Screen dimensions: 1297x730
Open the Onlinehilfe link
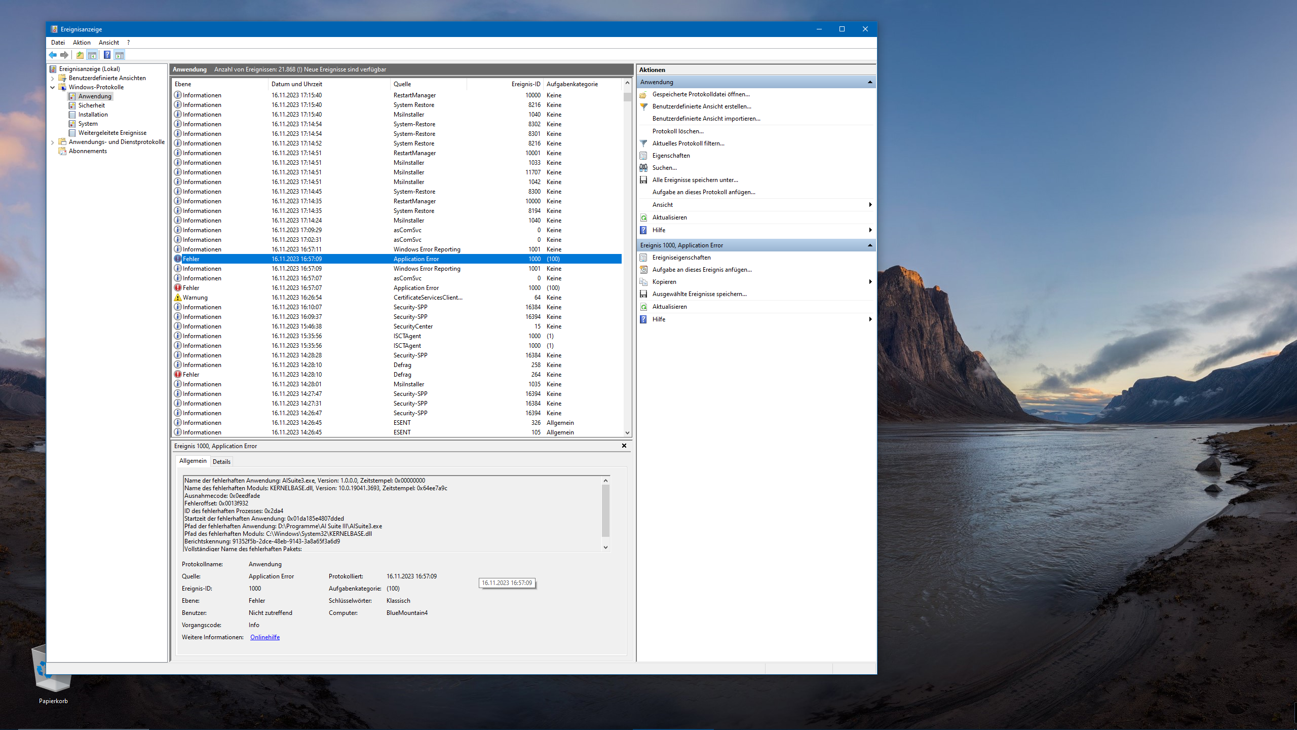tap(264, 637)
